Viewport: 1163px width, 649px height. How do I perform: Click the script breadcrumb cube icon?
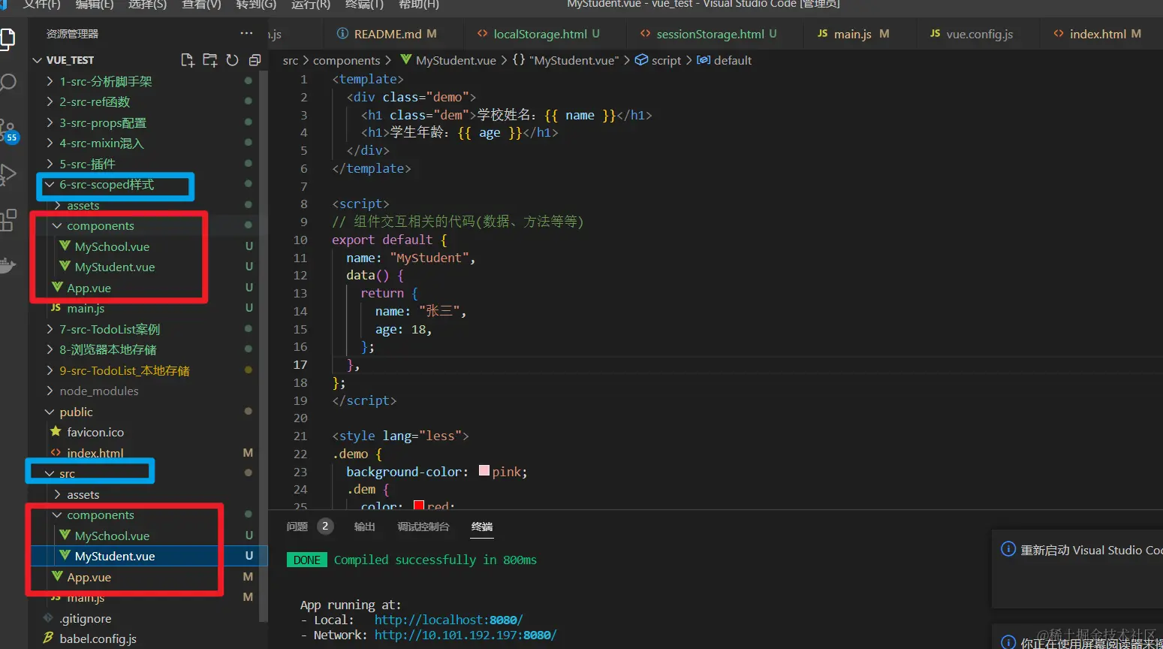pos(641,60)
